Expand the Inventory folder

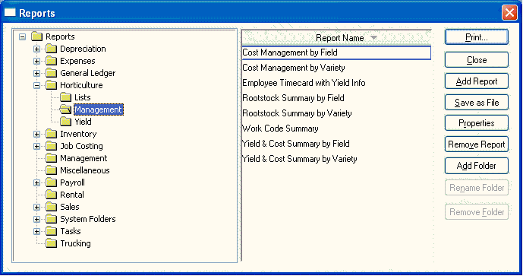pos(36,135)
